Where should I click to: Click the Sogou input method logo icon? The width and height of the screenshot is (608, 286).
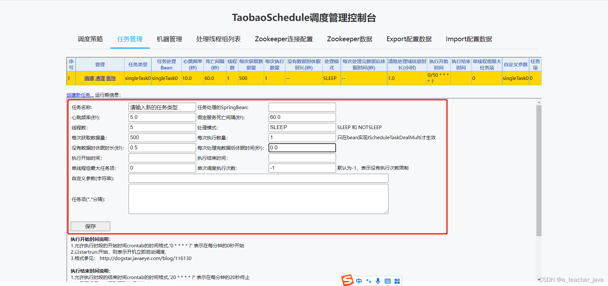point(347,280)
